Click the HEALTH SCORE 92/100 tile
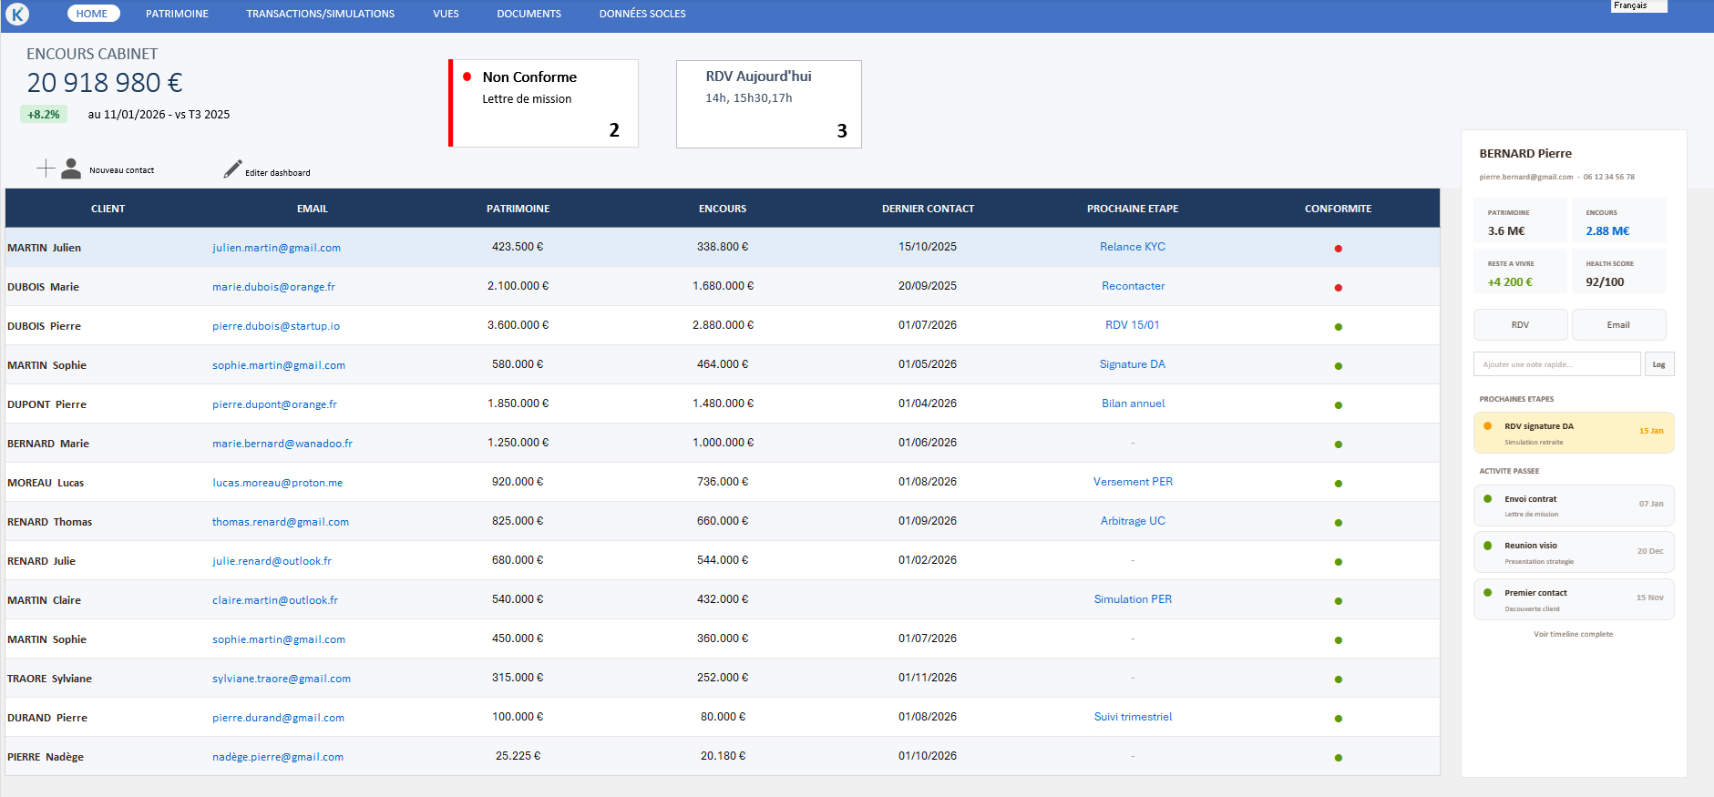This screenshot has width=1714, height=797. (x=1618, y=271)
